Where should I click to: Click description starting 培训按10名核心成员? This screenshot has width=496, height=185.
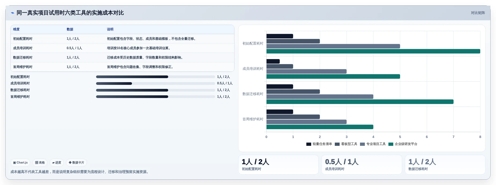pos(139,48)
